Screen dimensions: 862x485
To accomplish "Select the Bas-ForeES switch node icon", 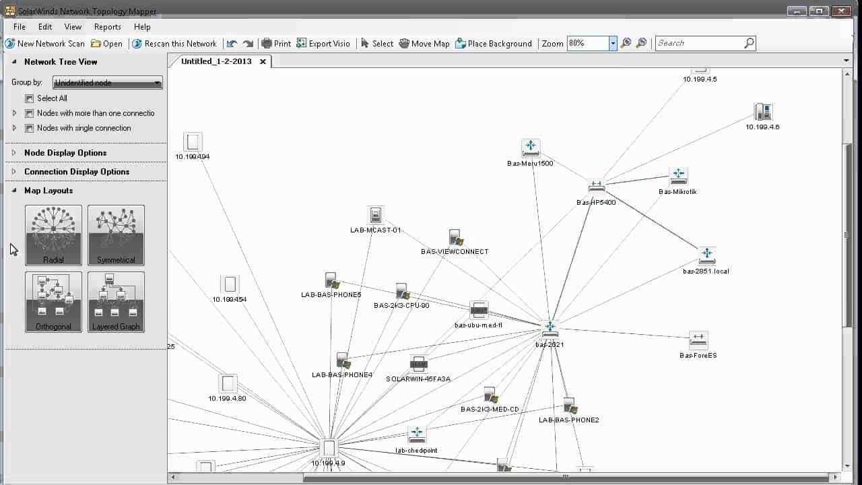I will click(698, 340).
